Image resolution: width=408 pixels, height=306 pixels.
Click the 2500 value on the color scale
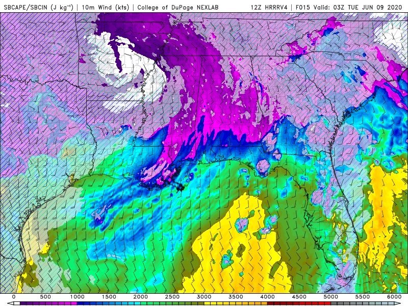pyautogui.click(x=172, y=297)
